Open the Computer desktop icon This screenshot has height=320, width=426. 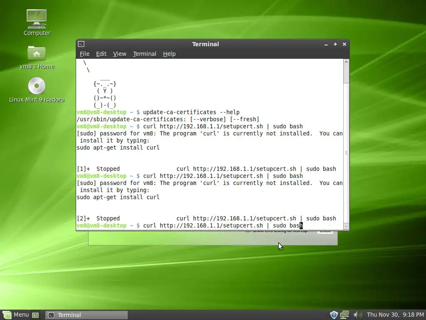point(37,22)
